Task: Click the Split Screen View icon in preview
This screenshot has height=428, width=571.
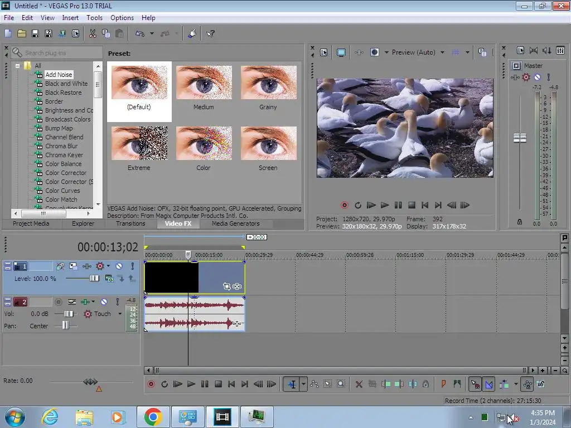Action: 375,52
